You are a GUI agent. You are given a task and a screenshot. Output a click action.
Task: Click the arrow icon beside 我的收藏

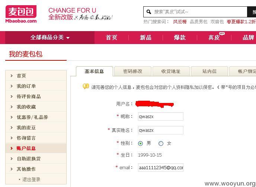[x=12, y=107]
